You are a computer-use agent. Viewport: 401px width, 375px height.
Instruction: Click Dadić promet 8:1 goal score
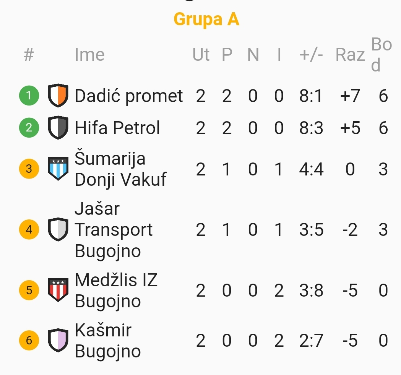point(311,96)
